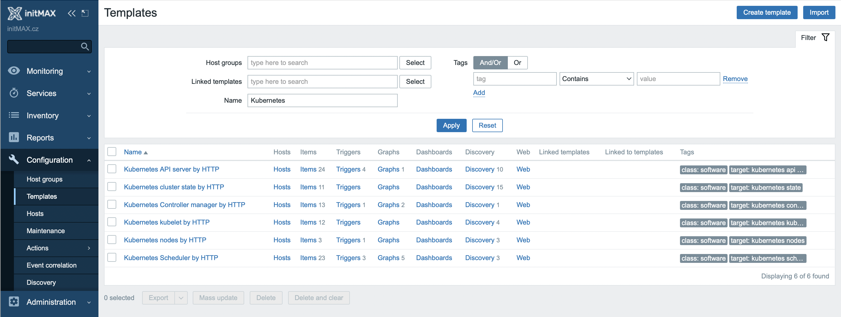The height and width of the screenshot is (317, 841).
Task: Open Graphs 2 for Controller manager template
Action: click(x=388, y=205)
